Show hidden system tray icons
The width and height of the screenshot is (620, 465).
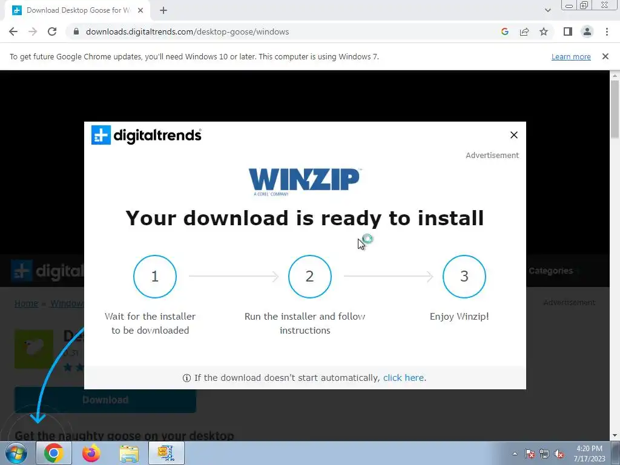pos(515,453)
